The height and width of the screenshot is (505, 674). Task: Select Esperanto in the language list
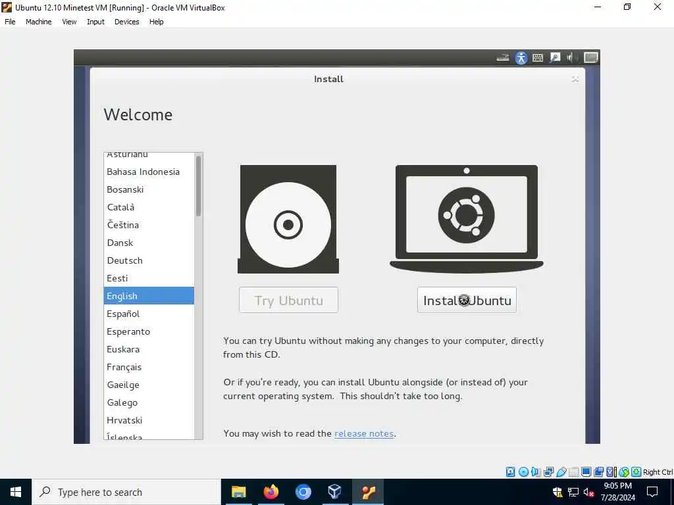coord(149,331)
